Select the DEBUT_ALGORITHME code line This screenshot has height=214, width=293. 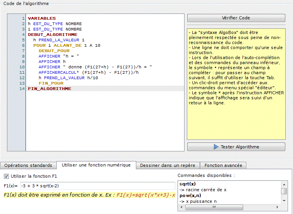(x=53, y=35)
